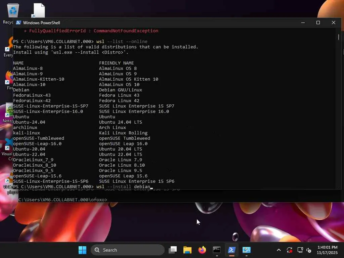344x258 pixels.
Task: Click 'archlinux' in the list
Action: (x=25, y=127)
